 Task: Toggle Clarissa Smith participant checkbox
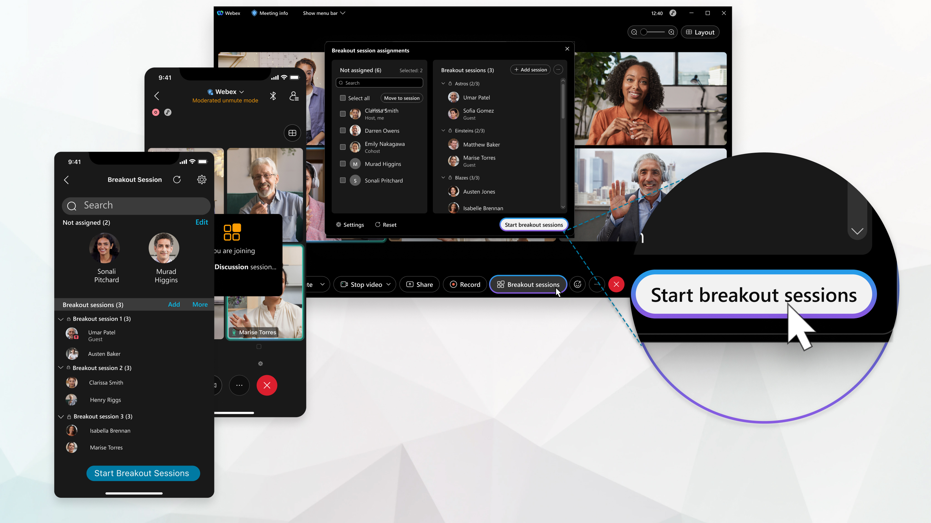click(342, 114)
